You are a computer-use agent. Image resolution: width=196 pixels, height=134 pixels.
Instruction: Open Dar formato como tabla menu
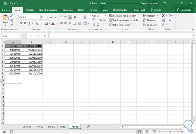[124, 20]
